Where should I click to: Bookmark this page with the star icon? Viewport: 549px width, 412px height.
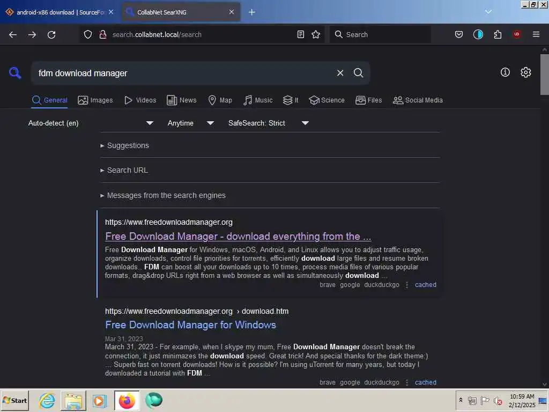click(x=316, y=34)
